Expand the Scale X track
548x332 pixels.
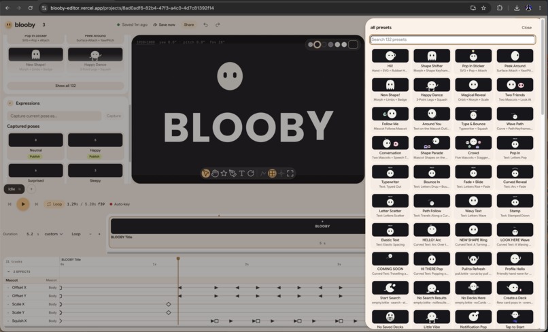8,304
